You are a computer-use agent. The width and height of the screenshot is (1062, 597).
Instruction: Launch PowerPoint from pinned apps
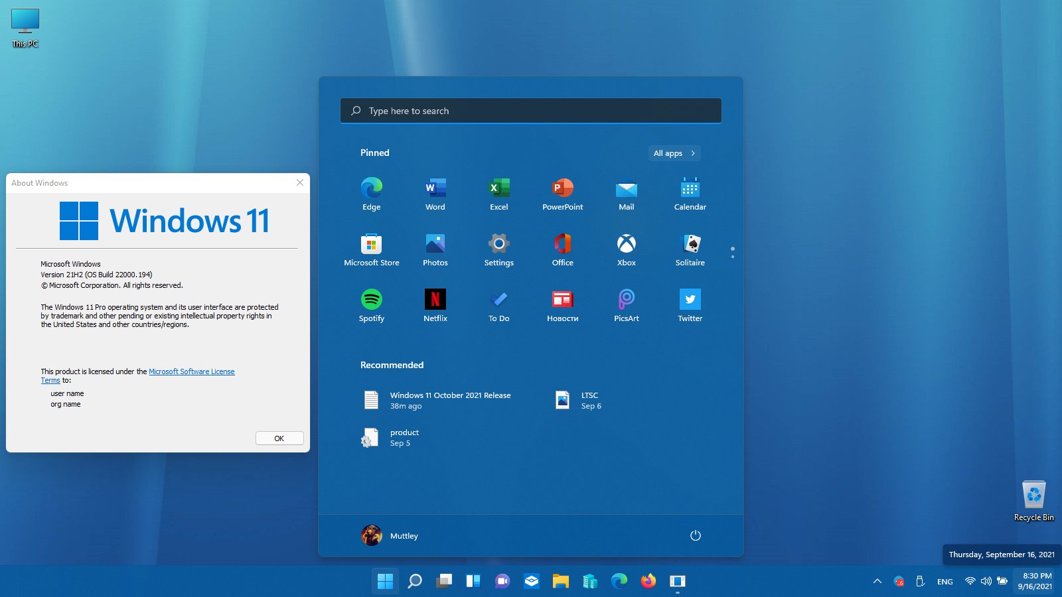[x=562, y=194]
